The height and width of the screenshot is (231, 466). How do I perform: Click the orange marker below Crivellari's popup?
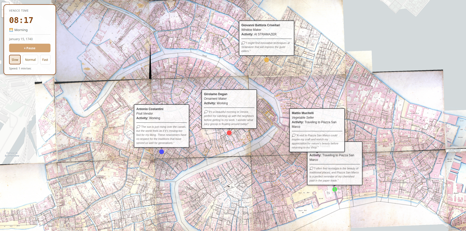[267, 60]
